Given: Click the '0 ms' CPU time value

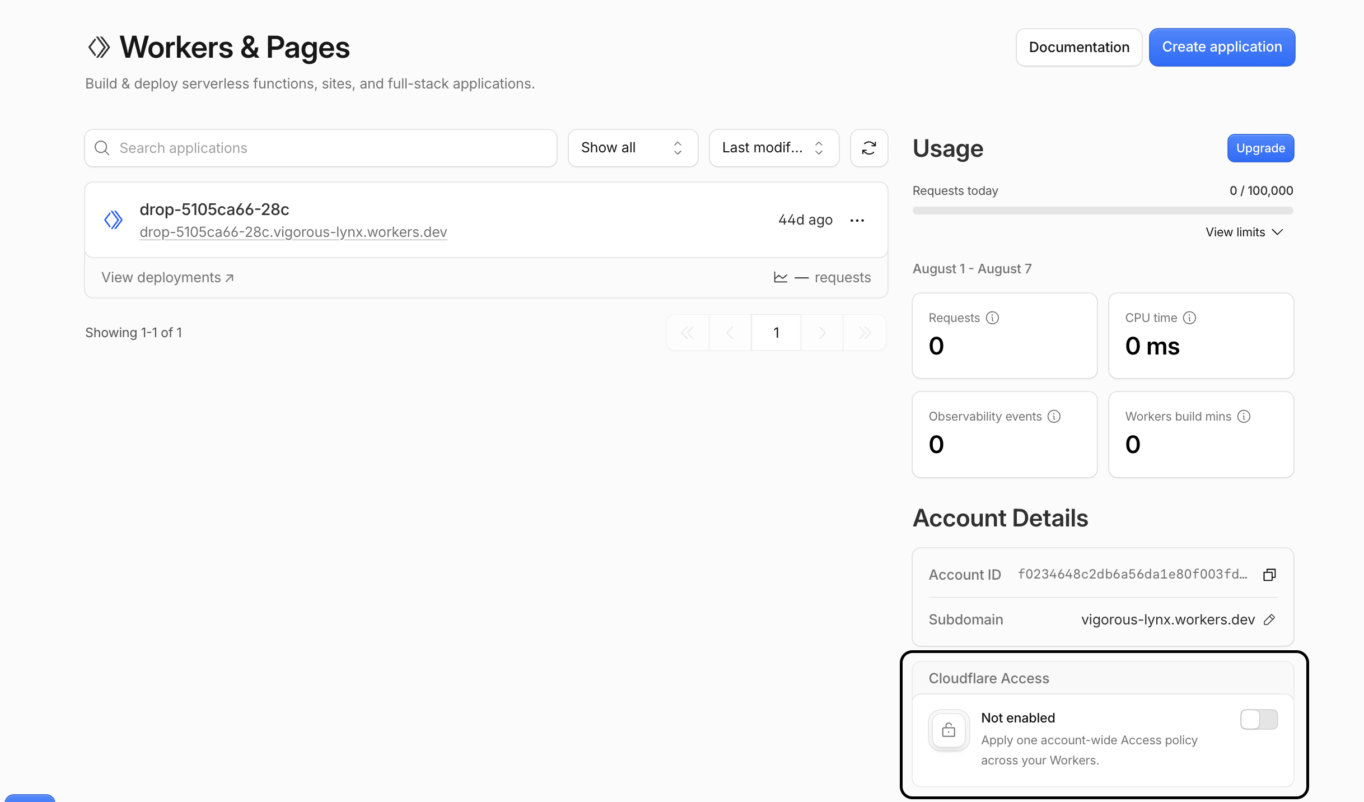Looking at the screenshot, I should [x=1152, y=346].
